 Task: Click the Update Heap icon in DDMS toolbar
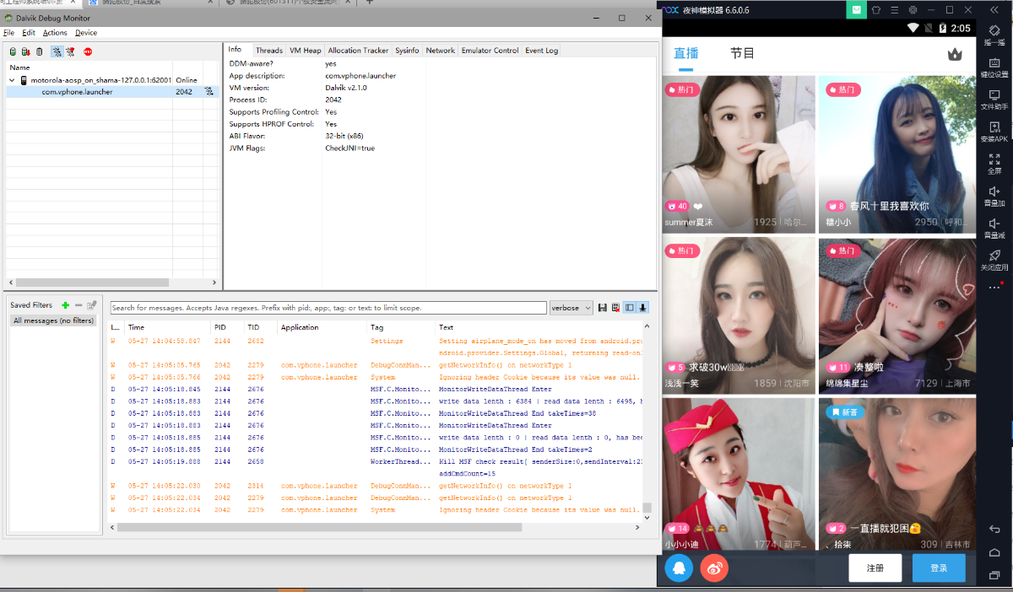click(13, 51)
